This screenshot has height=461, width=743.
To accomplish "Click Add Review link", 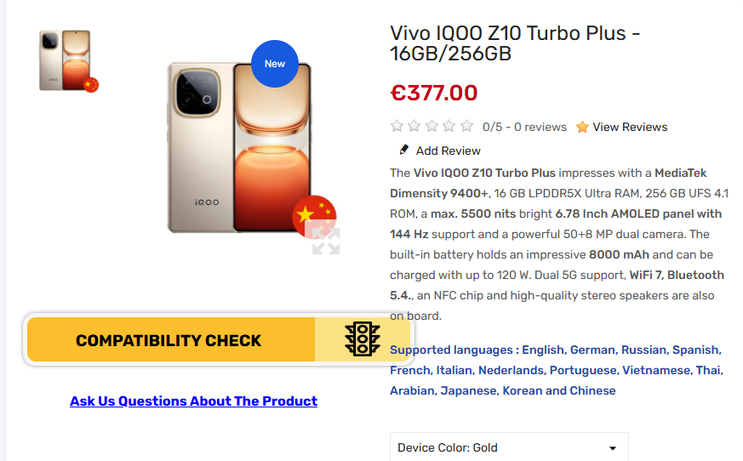I will click(448, 151).
